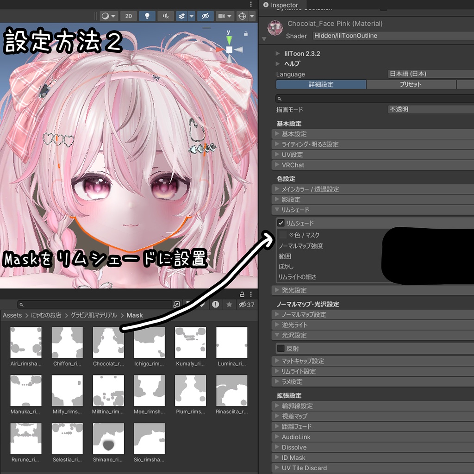Click the warning icon in Project toolbar
The height and width of the screenshot is (474, 474).
tap(217, 305)
